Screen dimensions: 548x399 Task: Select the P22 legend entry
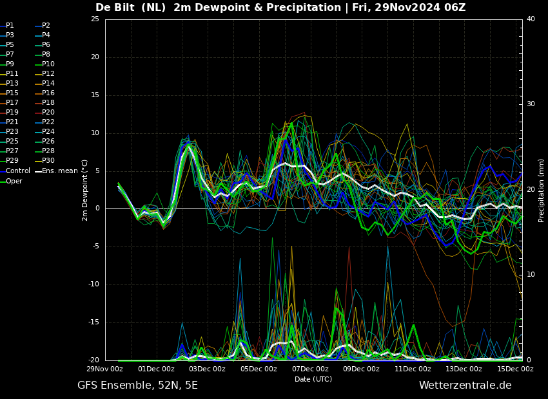(x=48, y=122)
